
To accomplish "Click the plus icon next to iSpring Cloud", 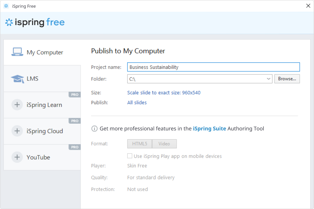I will tap(17, 131).
